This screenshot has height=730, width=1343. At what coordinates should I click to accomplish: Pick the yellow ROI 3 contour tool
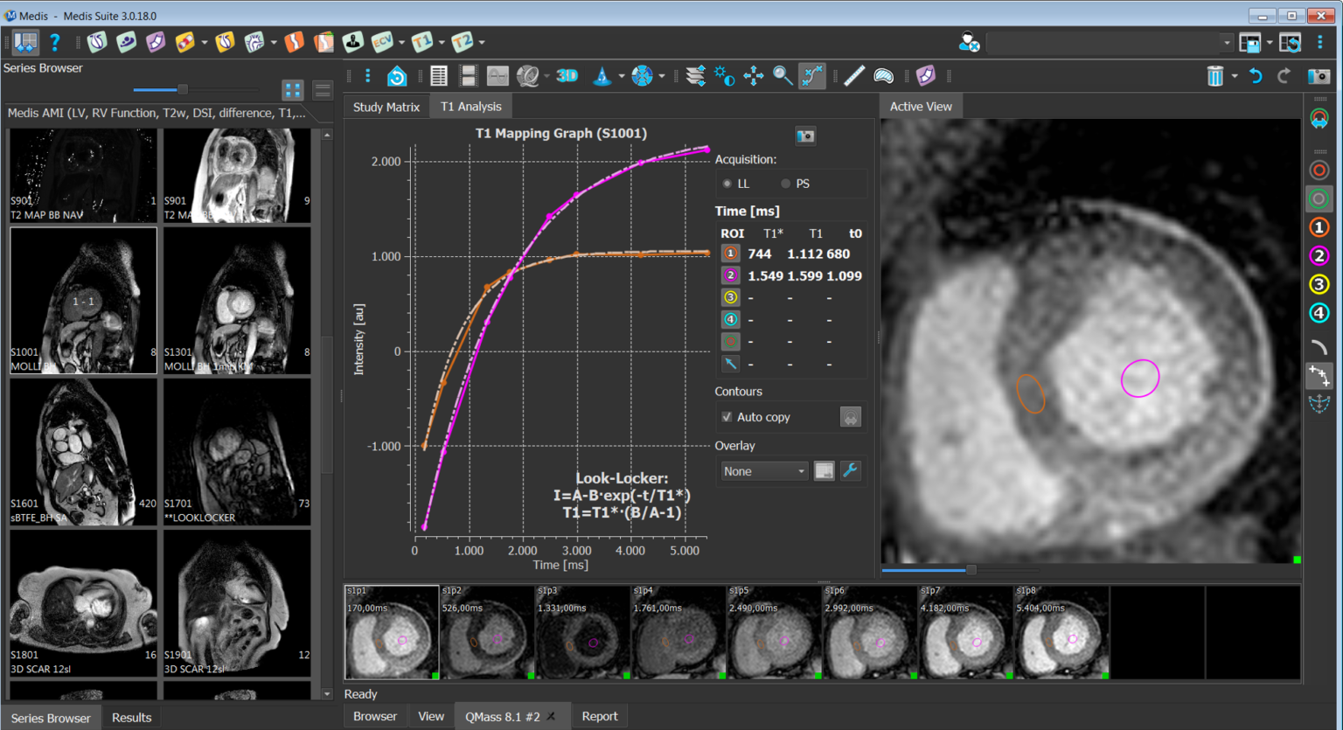coord(1319,284)
